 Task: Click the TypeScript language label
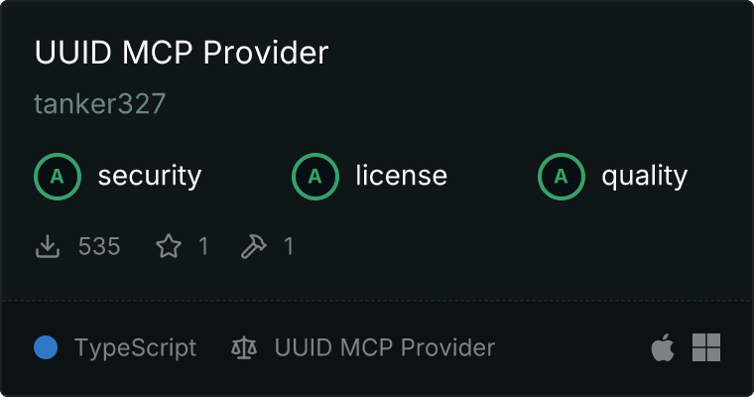(x=135, y=348)
